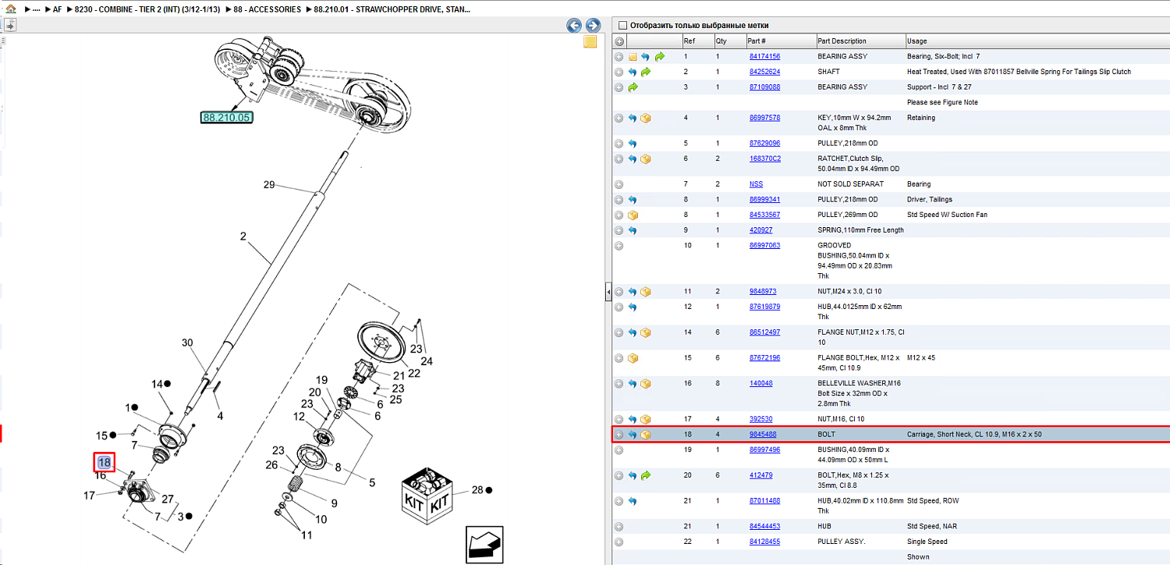This screenshot has width=1170, height=565.
Task: Click blue arrow icon for part 87619879
Action: click(633, 307)
